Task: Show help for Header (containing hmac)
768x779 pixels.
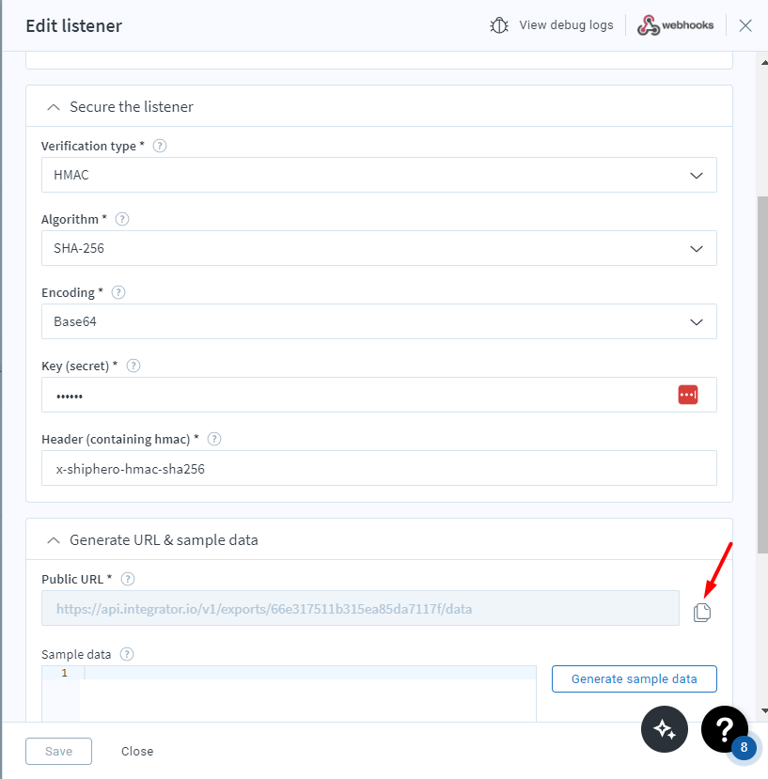Action: tap(214, 439)
